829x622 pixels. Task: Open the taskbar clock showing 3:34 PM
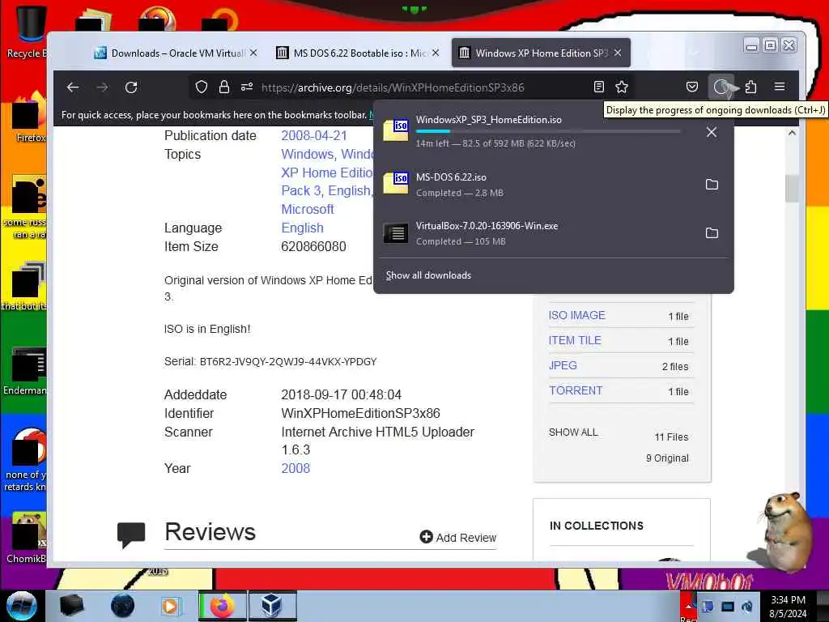(x=788, y=607)
